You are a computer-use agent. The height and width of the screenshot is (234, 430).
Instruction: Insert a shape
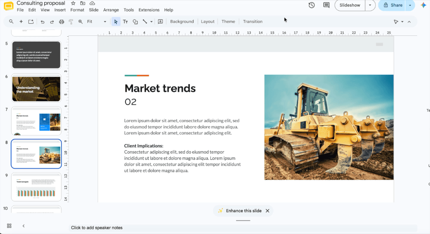tap(135, 21)
